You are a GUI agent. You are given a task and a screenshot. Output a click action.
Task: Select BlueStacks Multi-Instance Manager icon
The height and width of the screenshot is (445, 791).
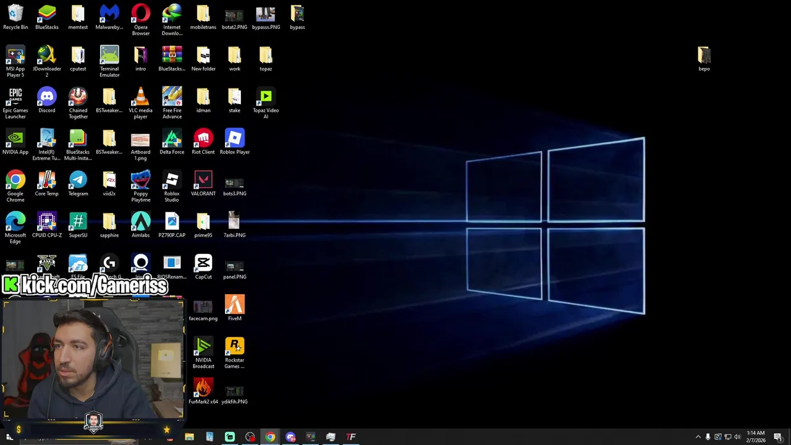point(78,145)
